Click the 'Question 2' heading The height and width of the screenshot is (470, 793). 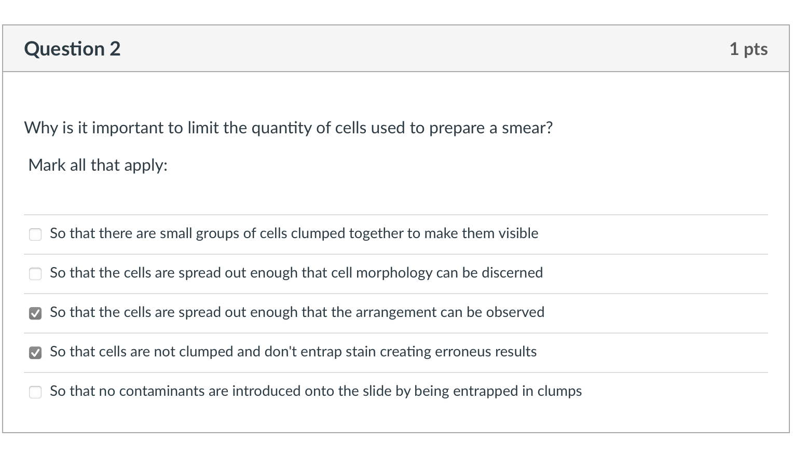click(72, 49)
